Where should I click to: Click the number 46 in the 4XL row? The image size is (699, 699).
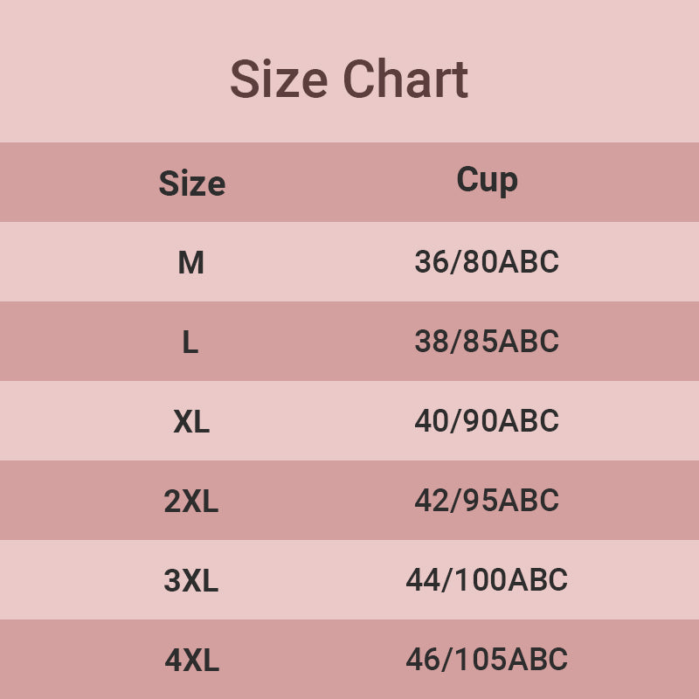click(422, 660)
